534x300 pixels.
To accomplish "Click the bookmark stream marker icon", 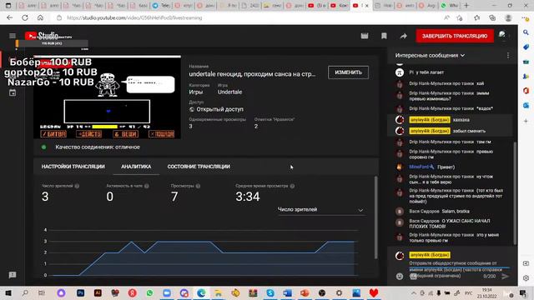I will (384, 36).
